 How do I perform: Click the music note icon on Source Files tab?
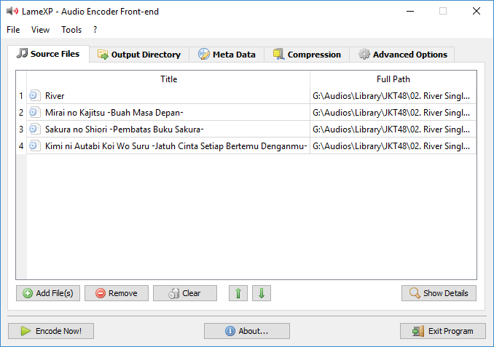22,53
